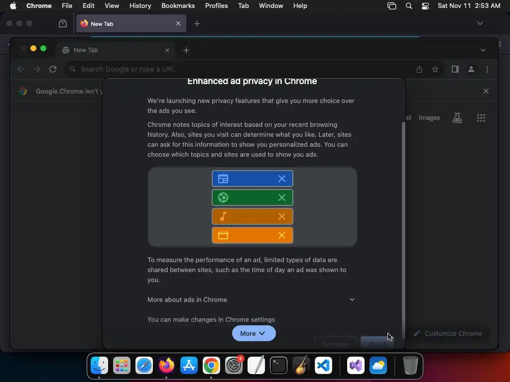Open Control Center in menu bar
This screenshot has width=510, height=382.
point(425,6)
